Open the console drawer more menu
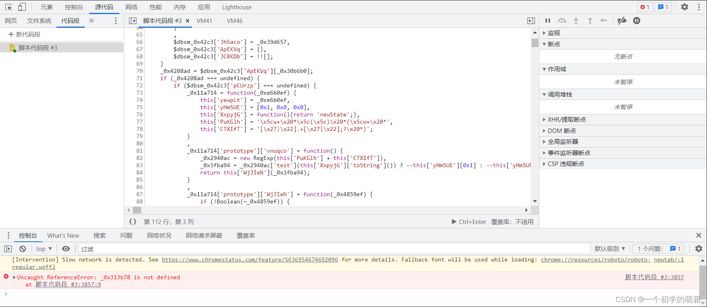 pos(8,235)
